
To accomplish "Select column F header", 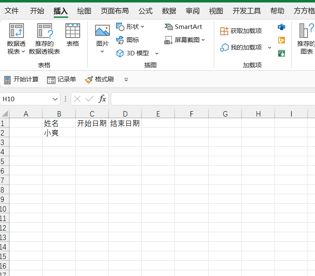I will point(192,114).
